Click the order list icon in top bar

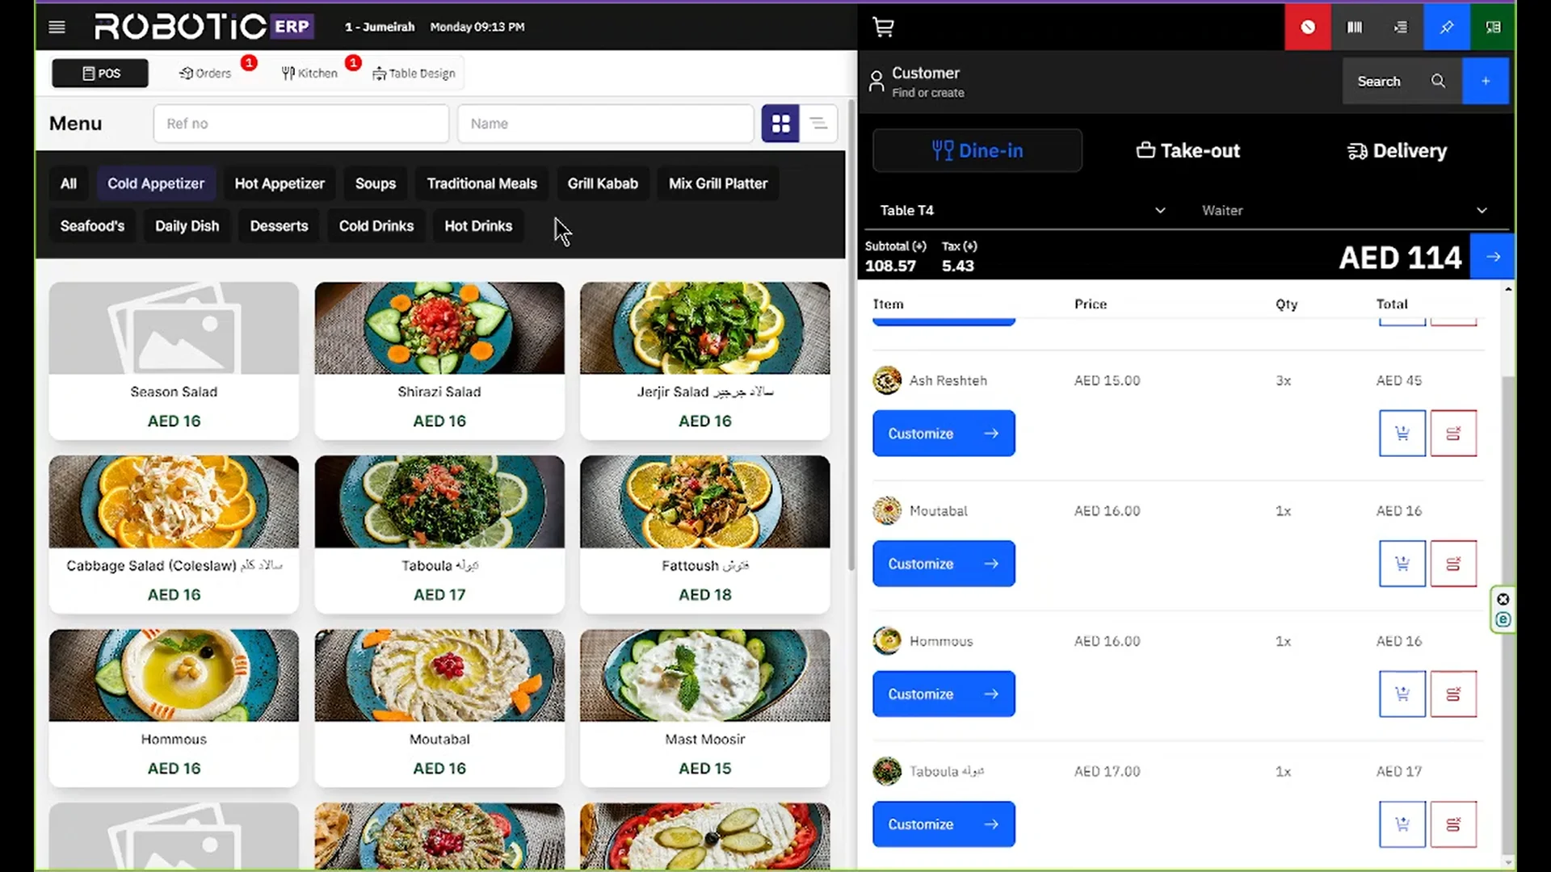1401,27
